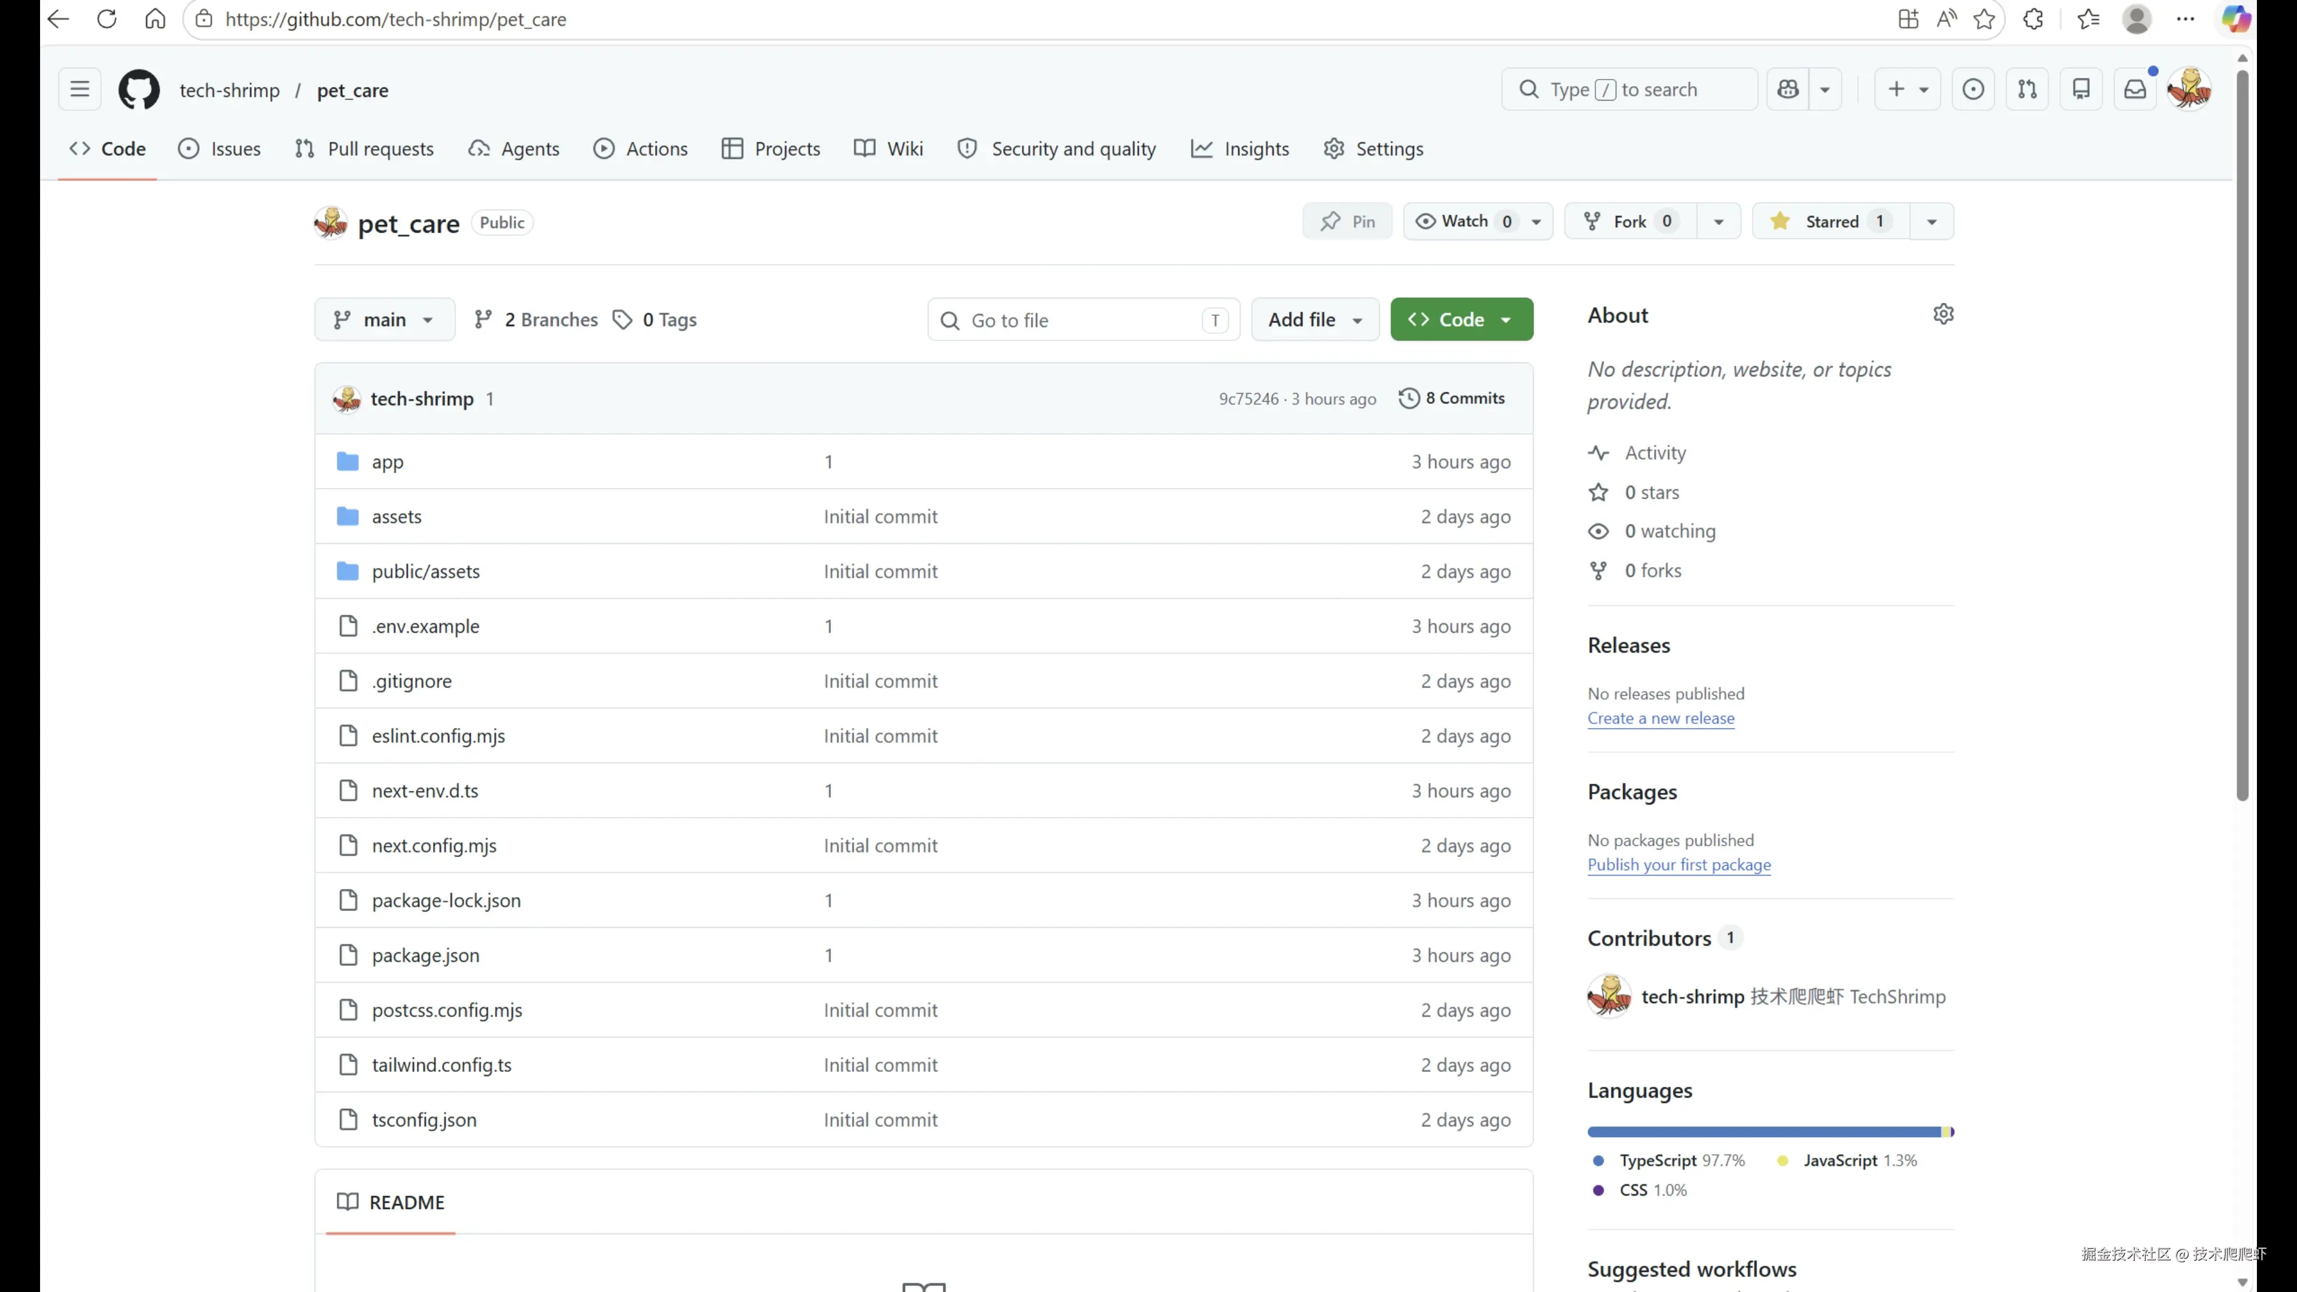This screenshot has height=1292, width=2297.
Task: Expand the green Code dropdown
Action: coord(1461,319)
